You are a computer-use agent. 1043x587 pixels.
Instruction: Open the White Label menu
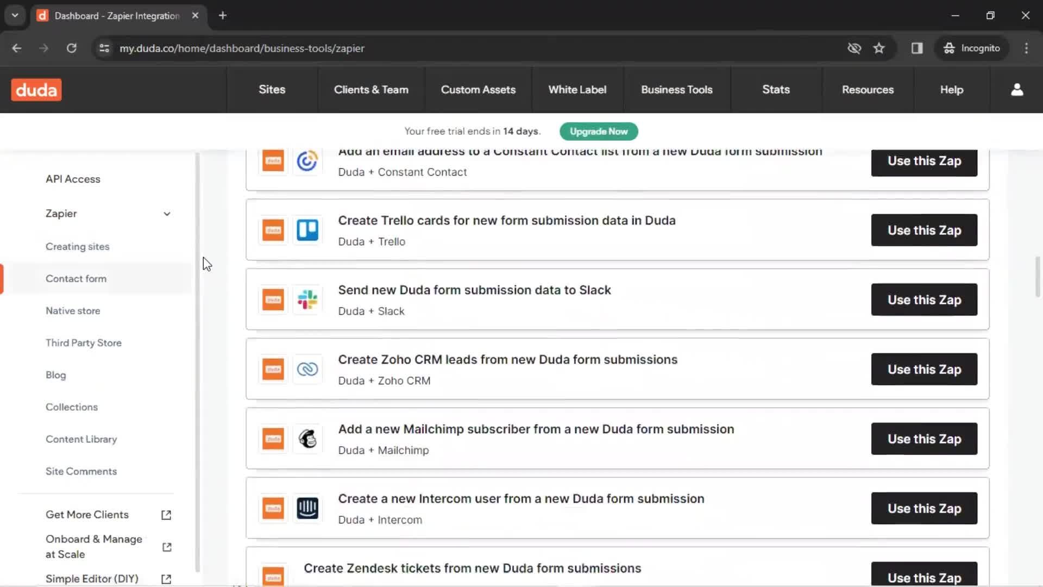coord(577,90)
